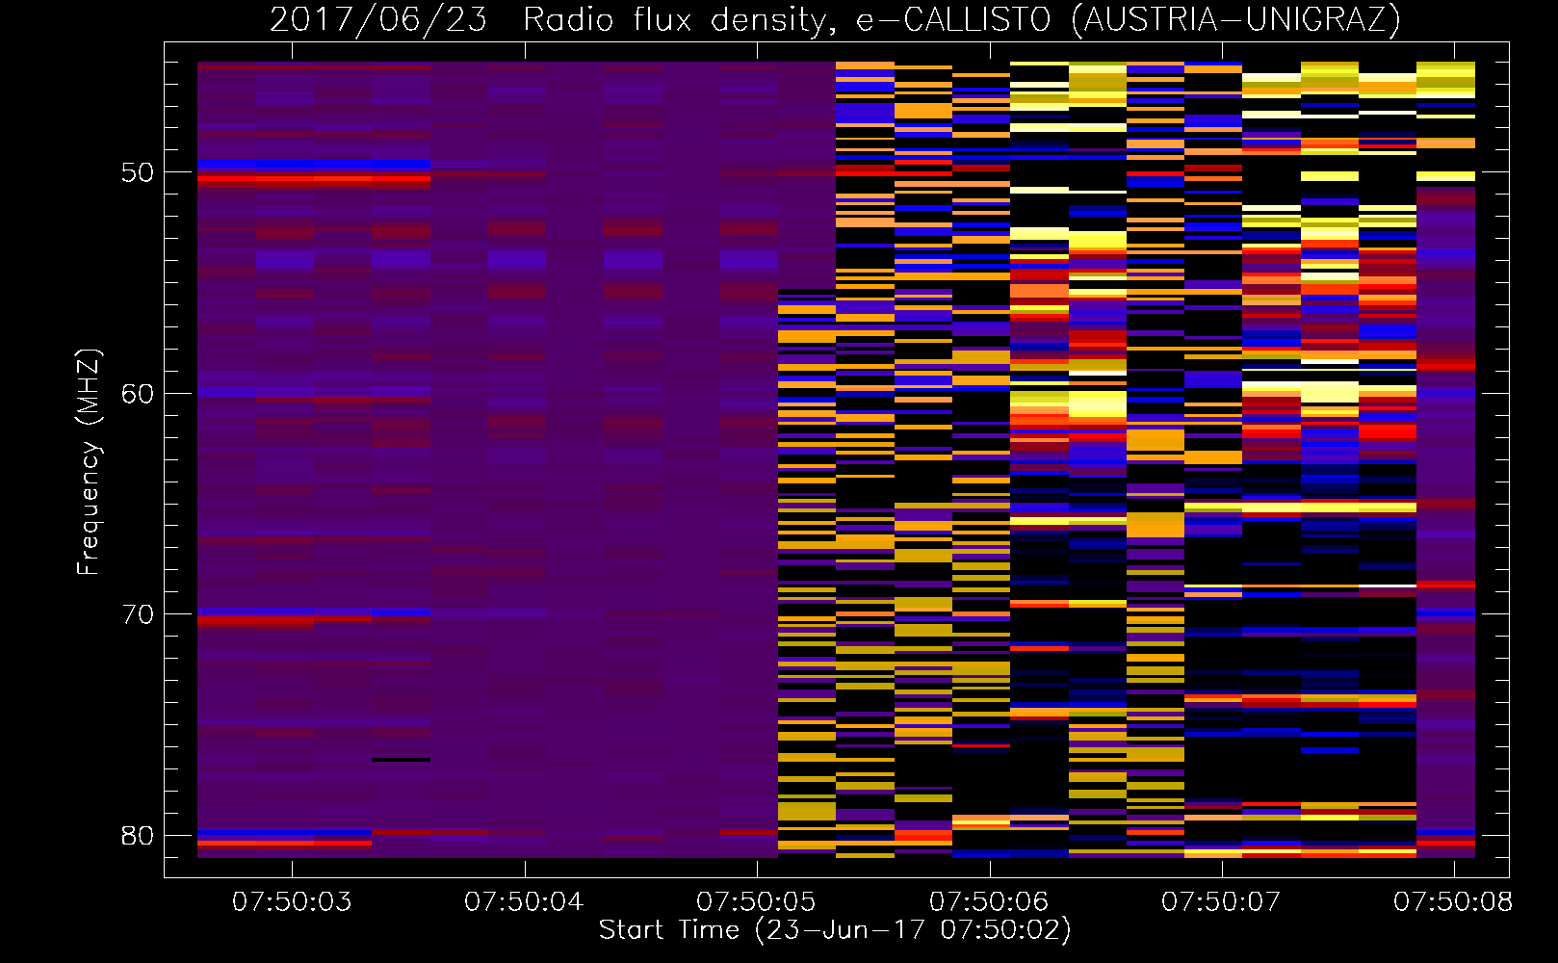Click the 60 MHz frequency tick label
This screenshot has height=963, width=1558.
138,394
